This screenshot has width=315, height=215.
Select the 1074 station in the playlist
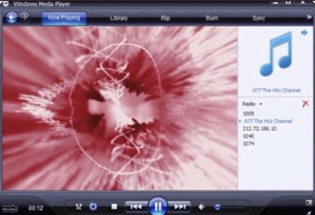point(248,144)
